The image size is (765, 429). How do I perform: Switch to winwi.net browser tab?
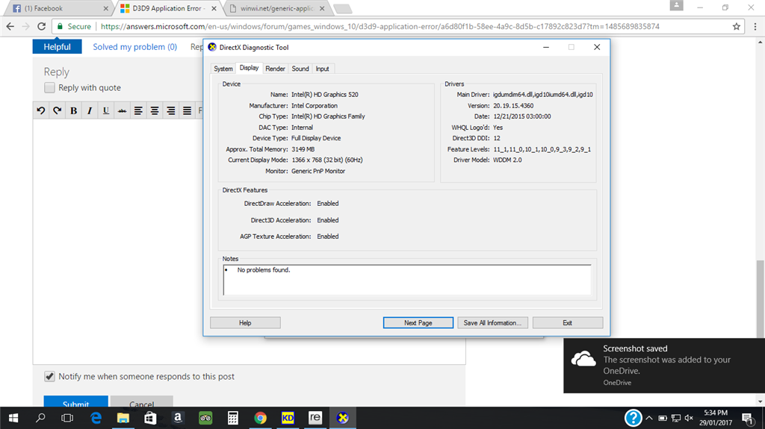coord(276,8)
